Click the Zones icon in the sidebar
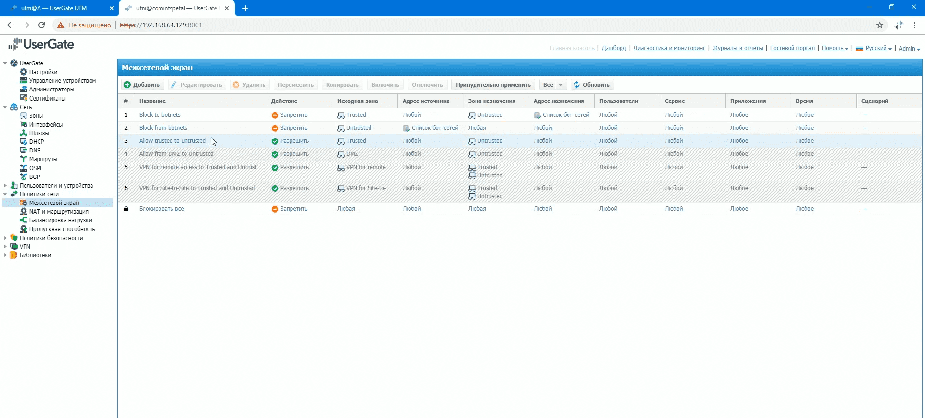 23,116
